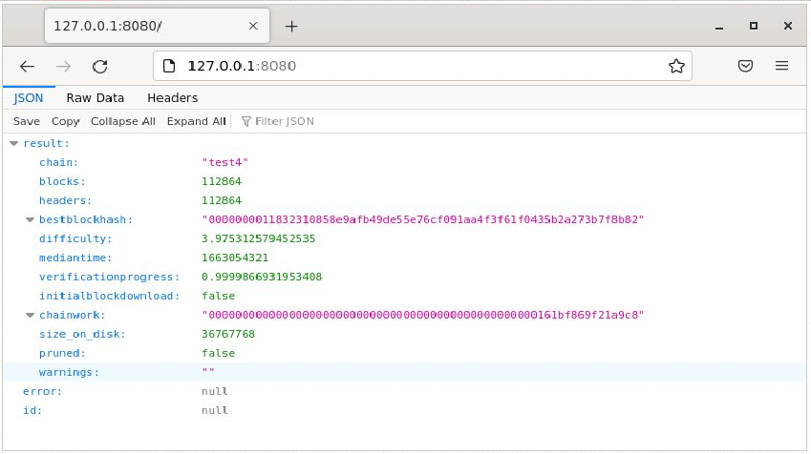This screenshot has width=811, height=454.
Task: Click the chainwork key label
Action: pos(73,315)
